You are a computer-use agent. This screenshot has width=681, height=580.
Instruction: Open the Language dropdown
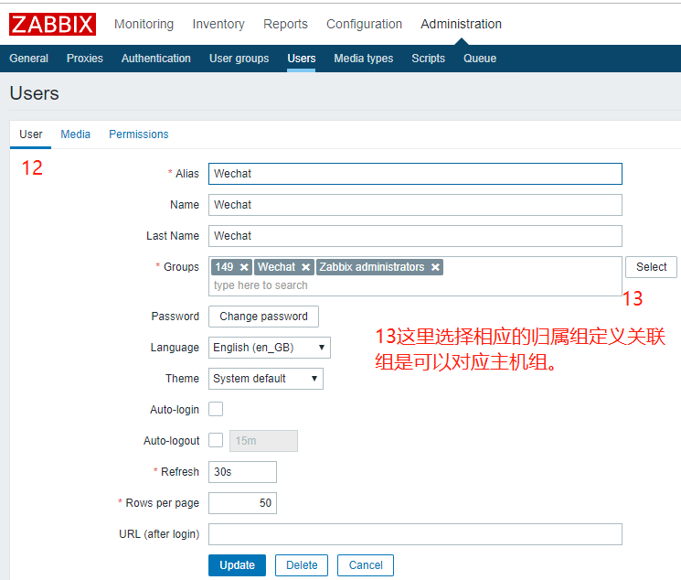click(x=270, y=348)
